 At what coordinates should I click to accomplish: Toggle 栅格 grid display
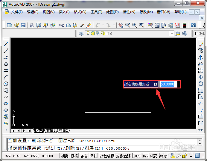[x=74, y=156]
